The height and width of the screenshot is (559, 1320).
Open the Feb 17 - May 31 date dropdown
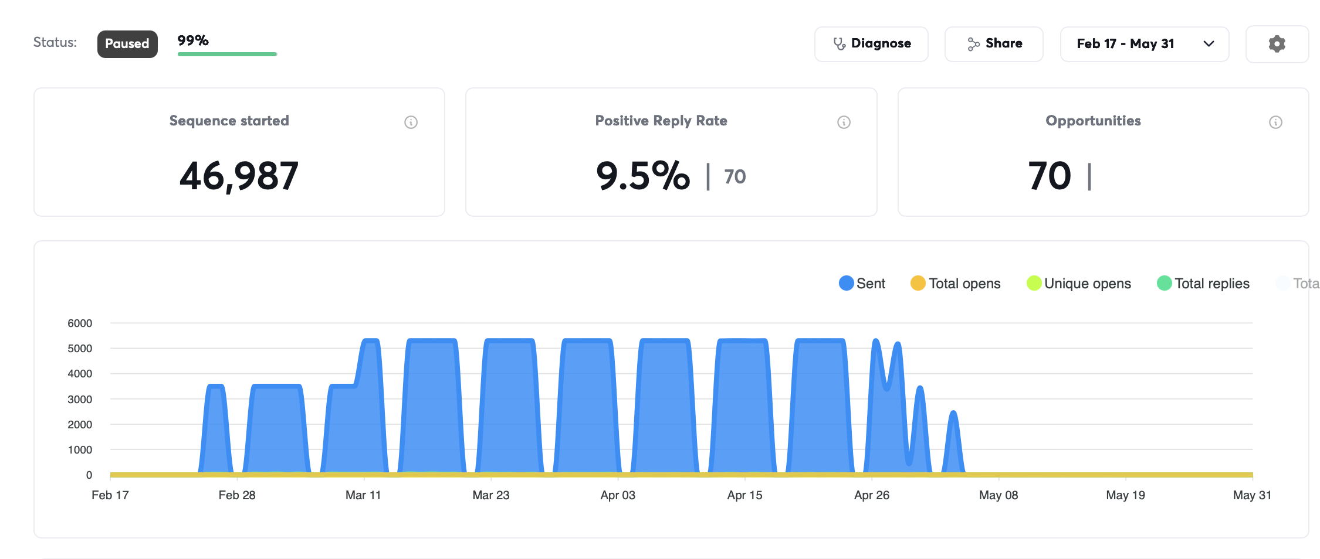point(1145,44)
